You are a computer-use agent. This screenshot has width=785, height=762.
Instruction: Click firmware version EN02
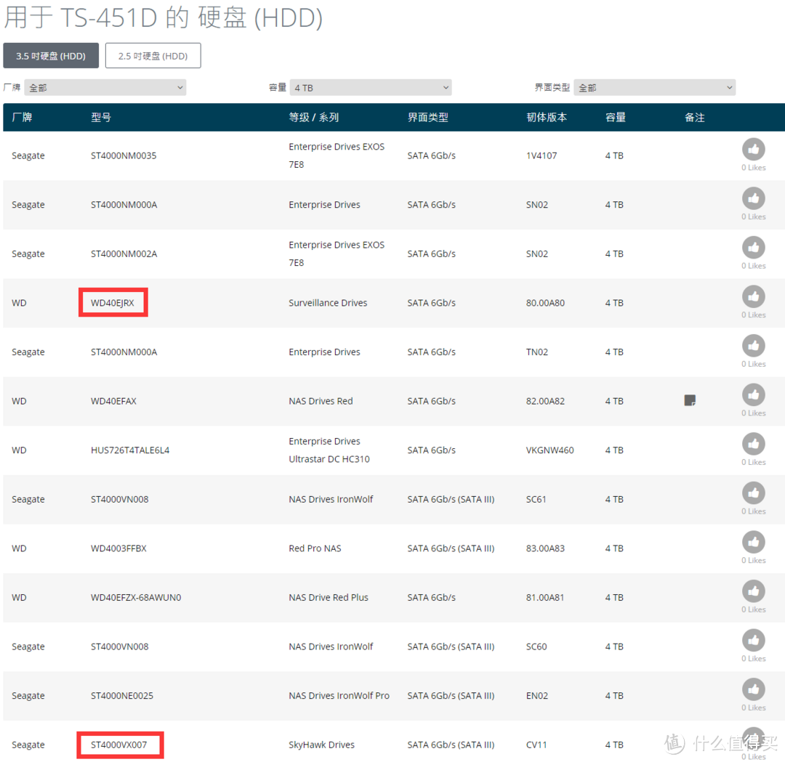pyautogui.click(x=536, y=695)
